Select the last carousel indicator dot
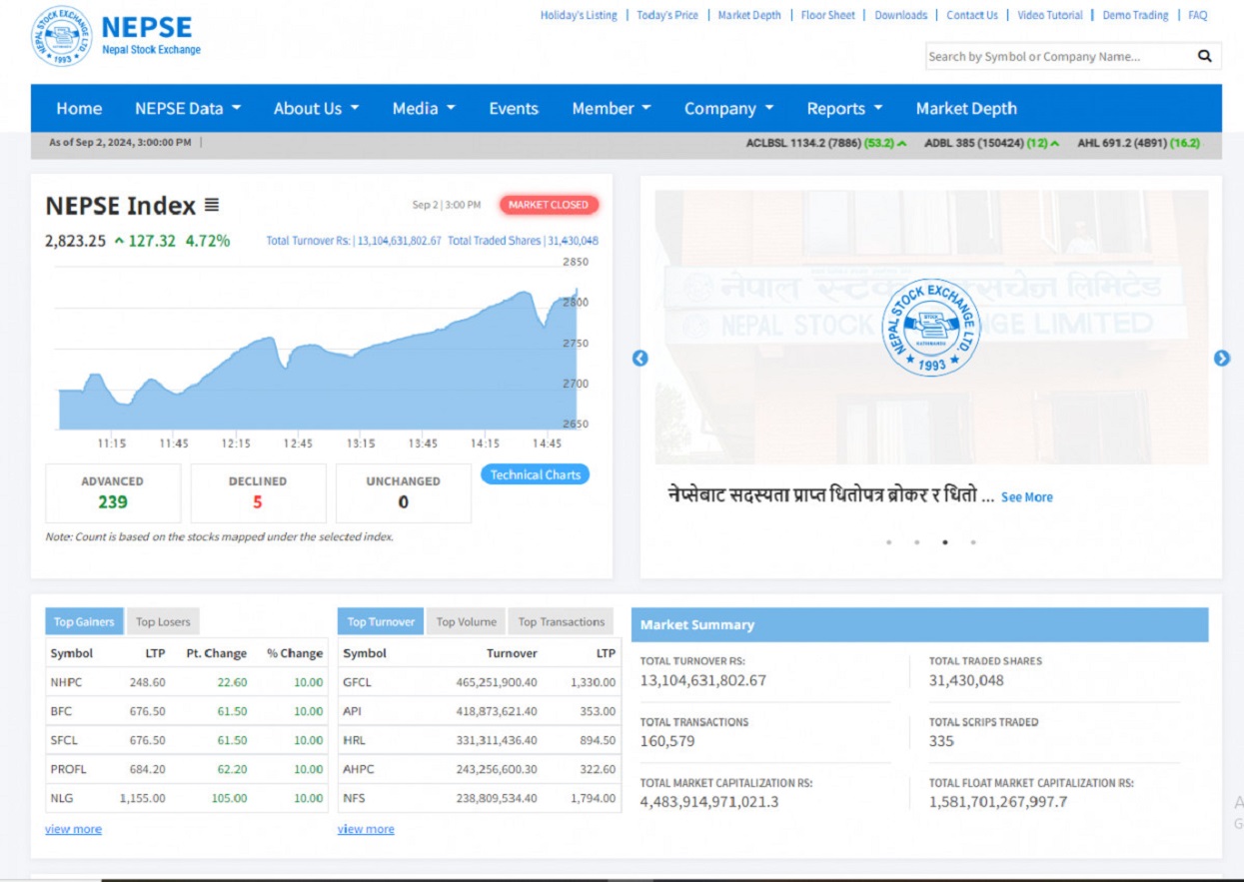 coord(973,542)
